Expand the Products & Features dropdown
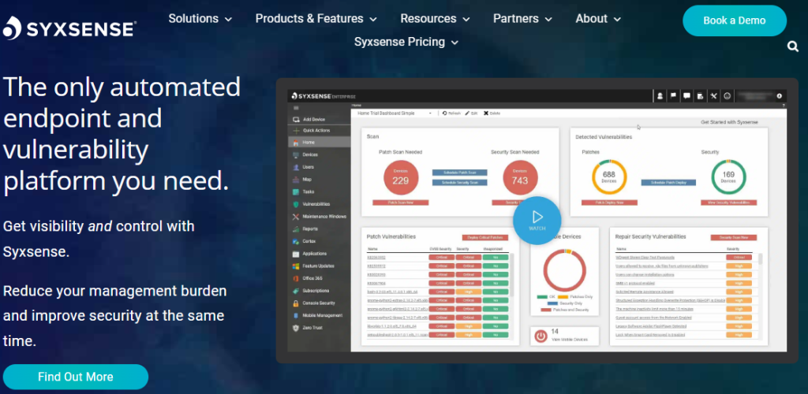This screenshot has height=394, width=808. pyautogui.click(x=316, y=18)
